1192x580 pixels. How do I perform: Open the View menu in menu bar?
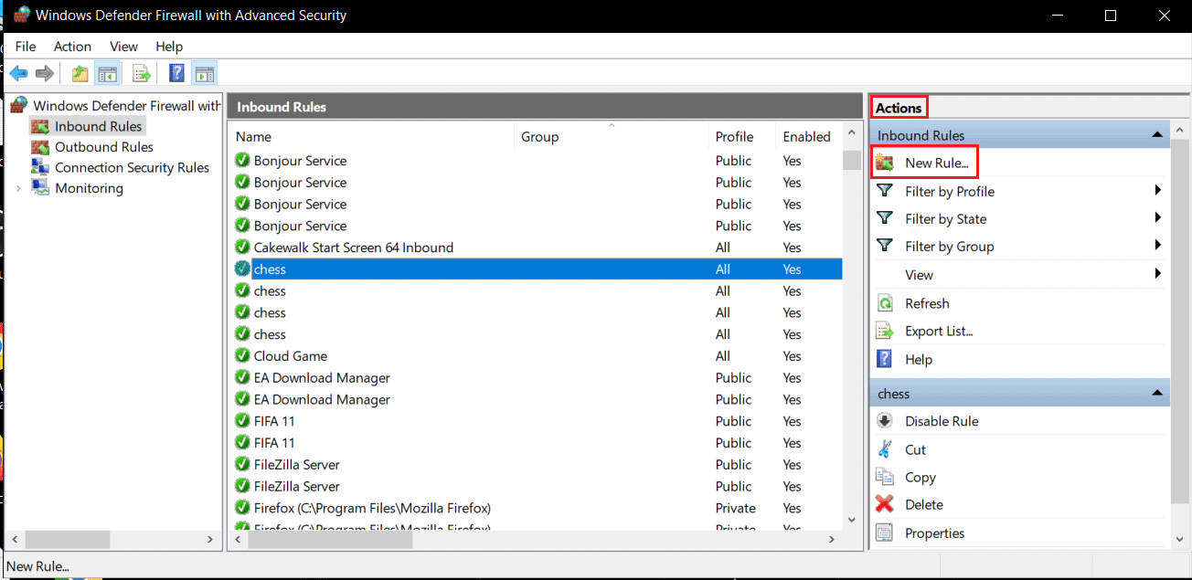pyautogui.click(x=123, y=47)
